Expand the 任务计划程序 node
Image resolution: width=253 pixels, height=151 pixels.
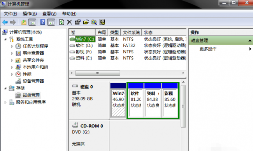click(x=12, y=46)
